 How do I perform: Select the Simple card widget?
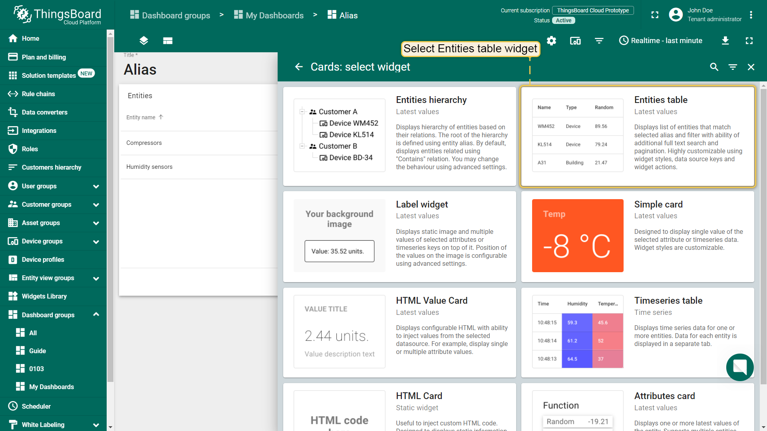[638, 236]
